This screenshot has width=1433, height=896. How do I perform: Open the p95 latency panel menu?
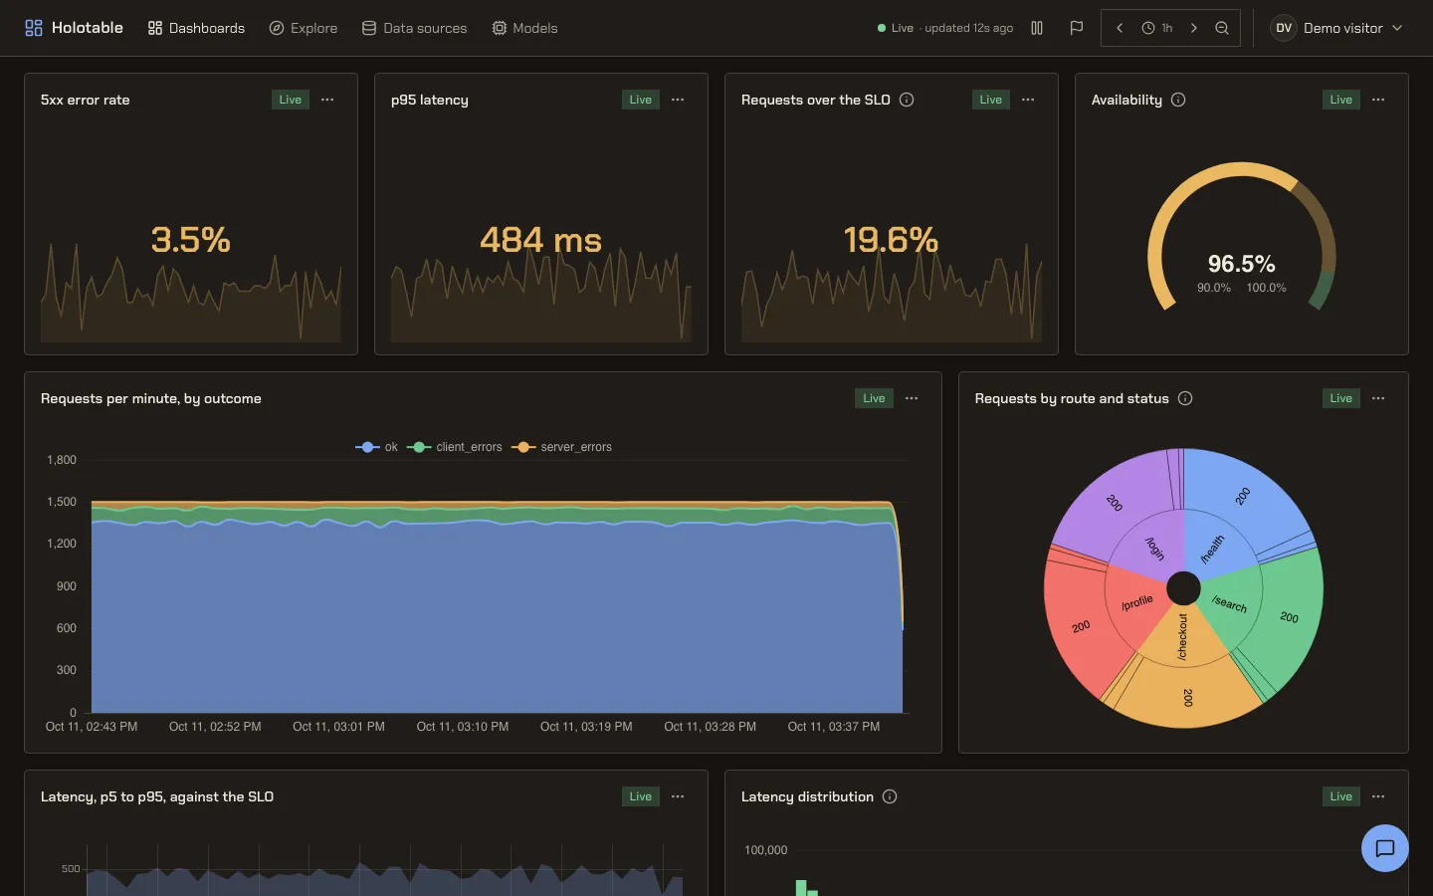(x=678, y=100)
